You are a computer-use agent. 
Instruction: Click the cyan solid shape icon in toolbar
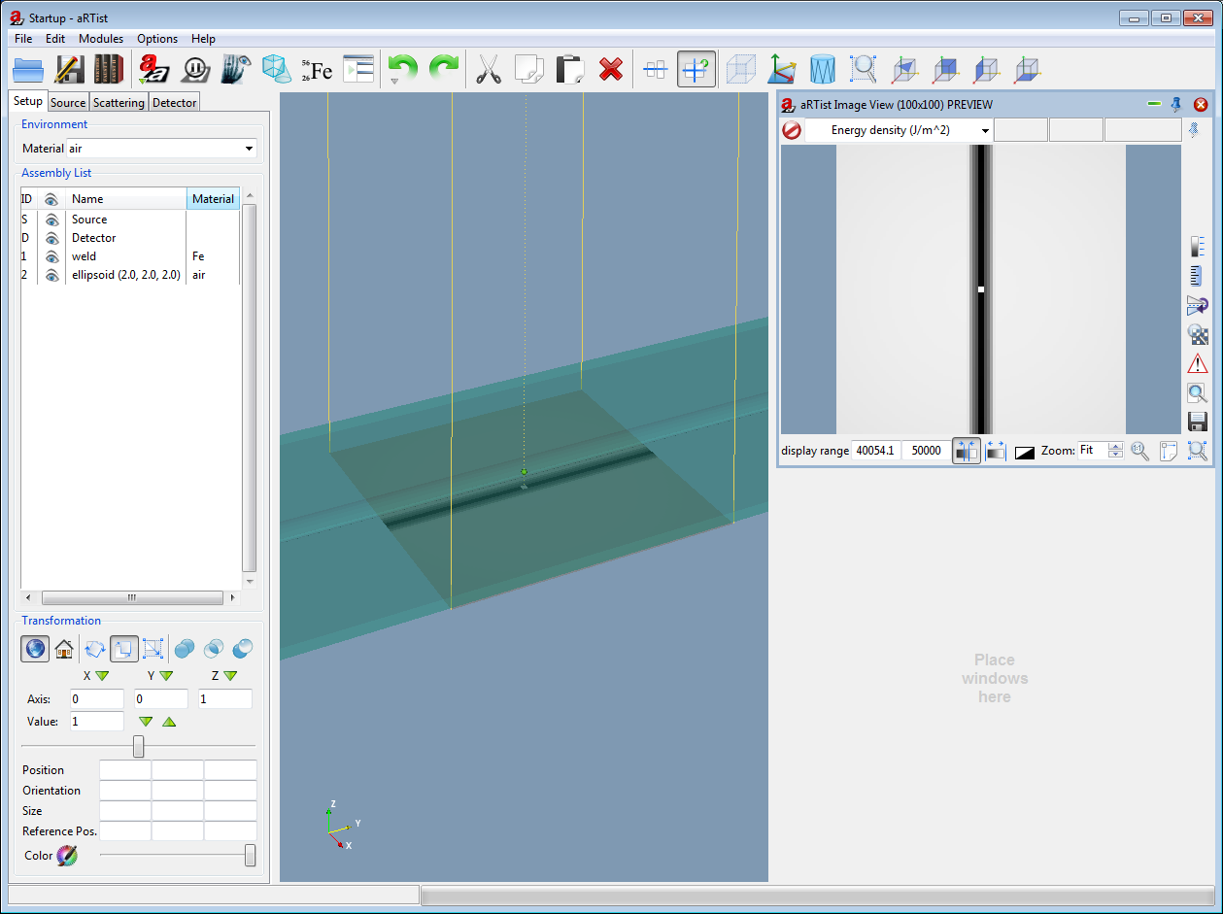tap(277, 70)
